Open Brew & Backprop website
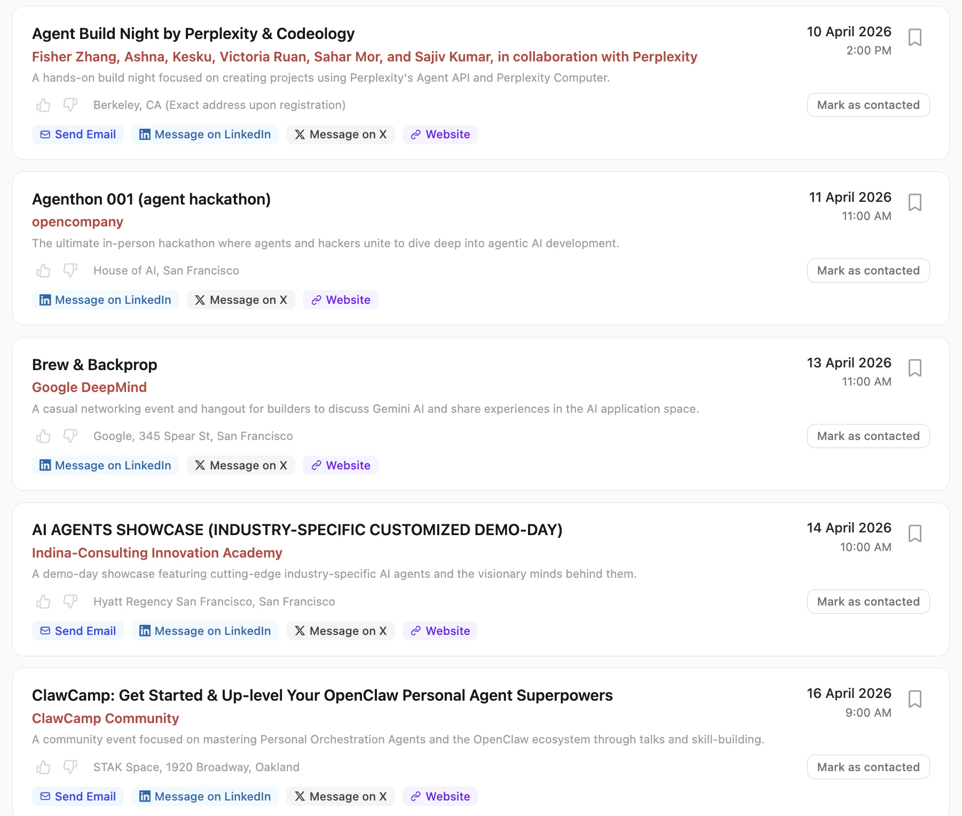This screenshot has height=816, width=962. point(341,465)
